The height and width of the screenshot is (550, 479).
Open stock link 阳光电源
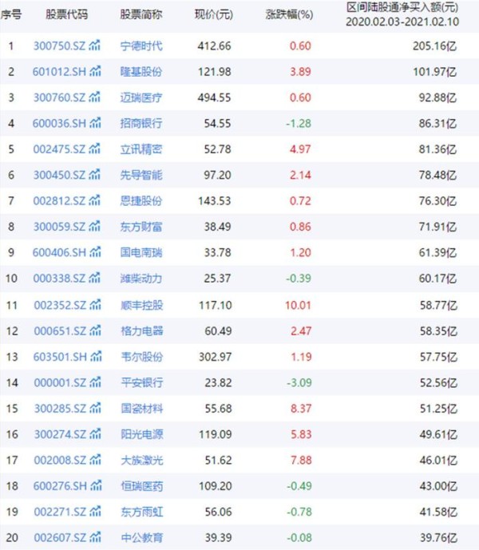[142, 434]
